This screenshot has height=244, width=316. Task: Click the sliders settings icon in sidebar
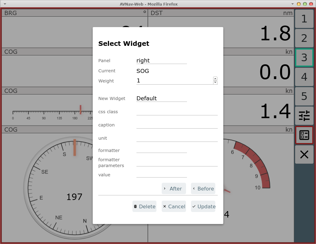pos(304,116)
